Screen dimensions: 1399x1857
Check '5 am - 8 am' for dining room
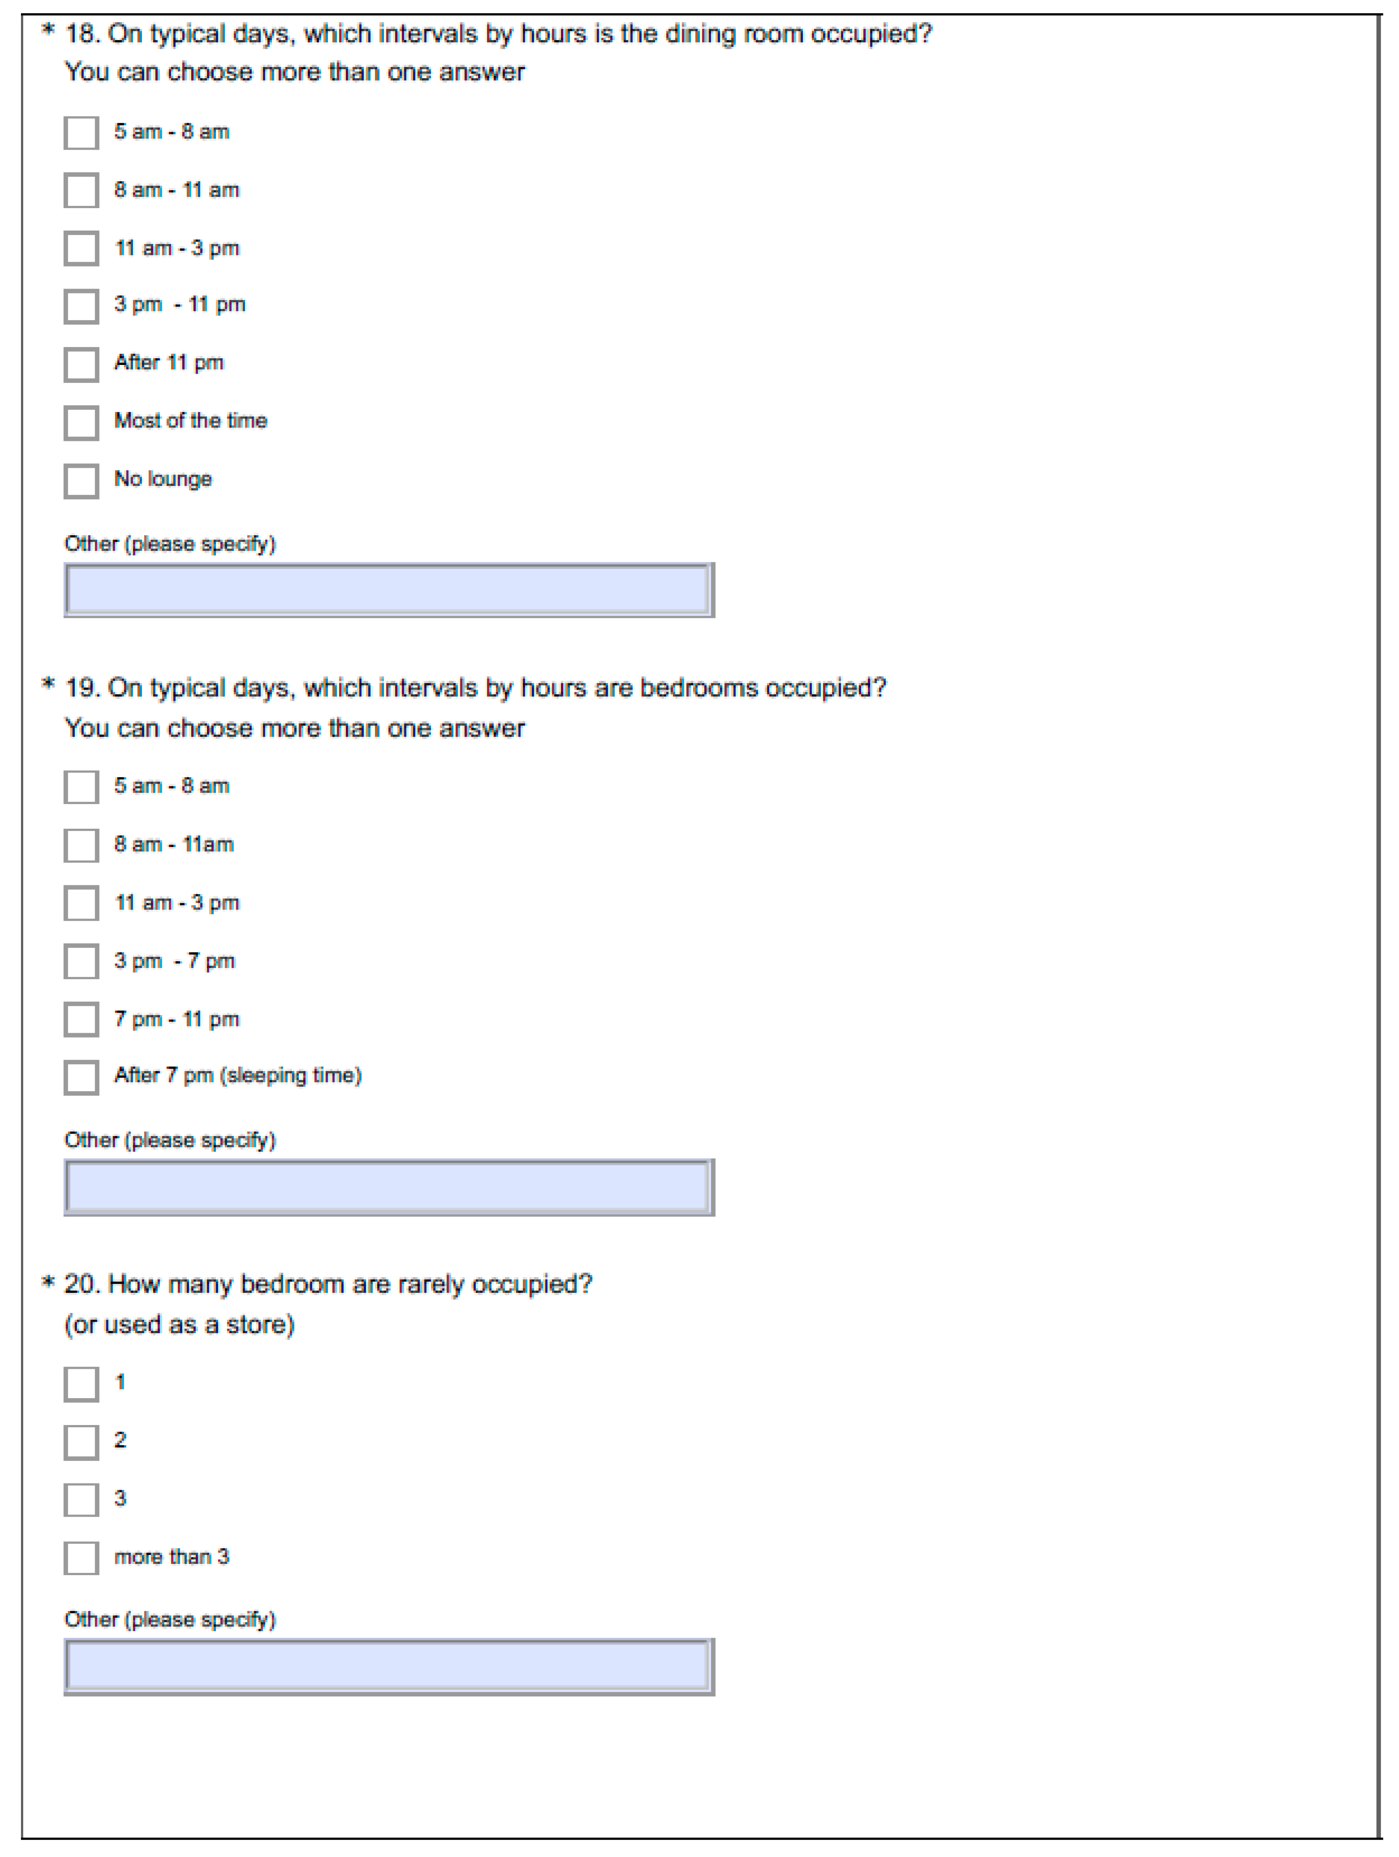click(82, 133)
